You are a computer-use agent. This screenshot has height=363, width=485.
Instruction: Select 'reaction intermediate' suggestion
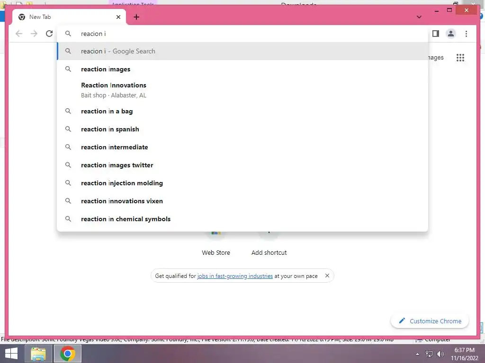coord(243,147)
